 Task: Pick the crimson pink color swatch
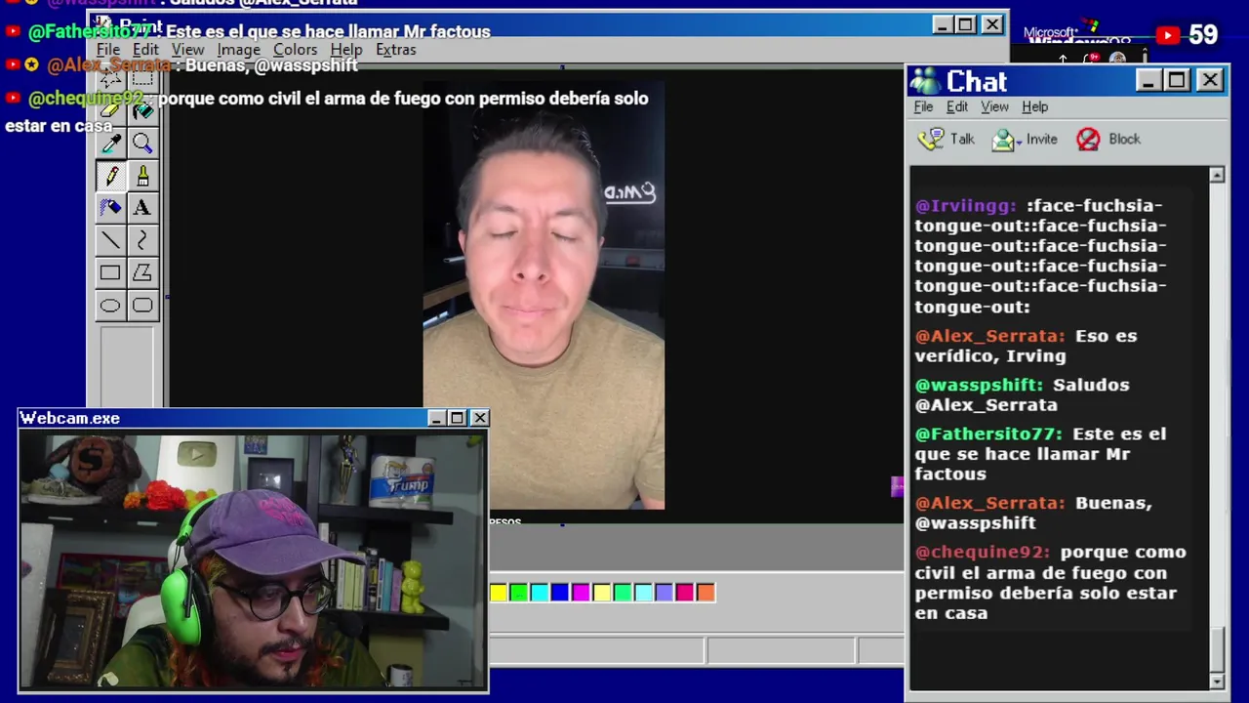coord(684,592)
